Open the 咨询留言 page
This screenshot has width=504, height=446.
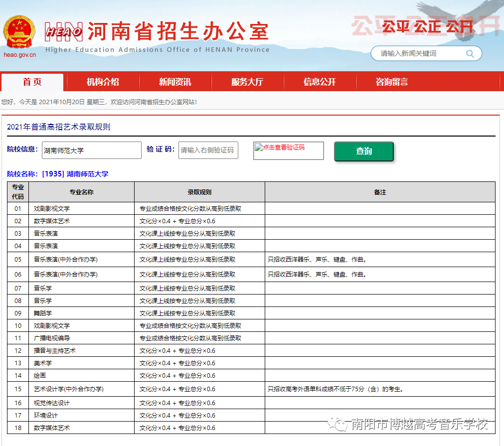click(392, 82)
